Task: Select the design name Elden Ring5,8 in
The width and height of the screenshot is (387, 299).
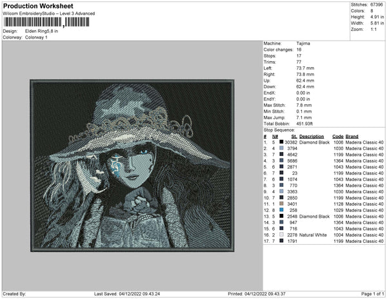Action: point(41,31)
